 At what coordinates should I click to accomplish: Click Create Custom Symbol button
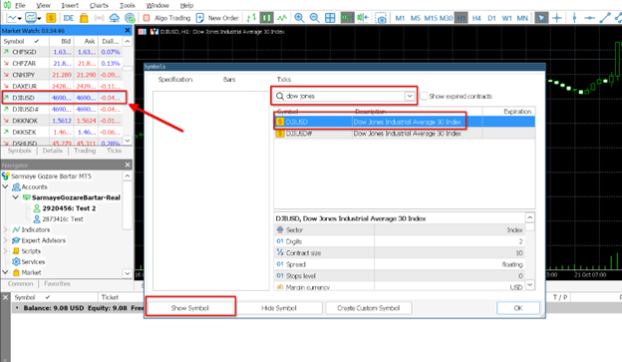(369, 308)
